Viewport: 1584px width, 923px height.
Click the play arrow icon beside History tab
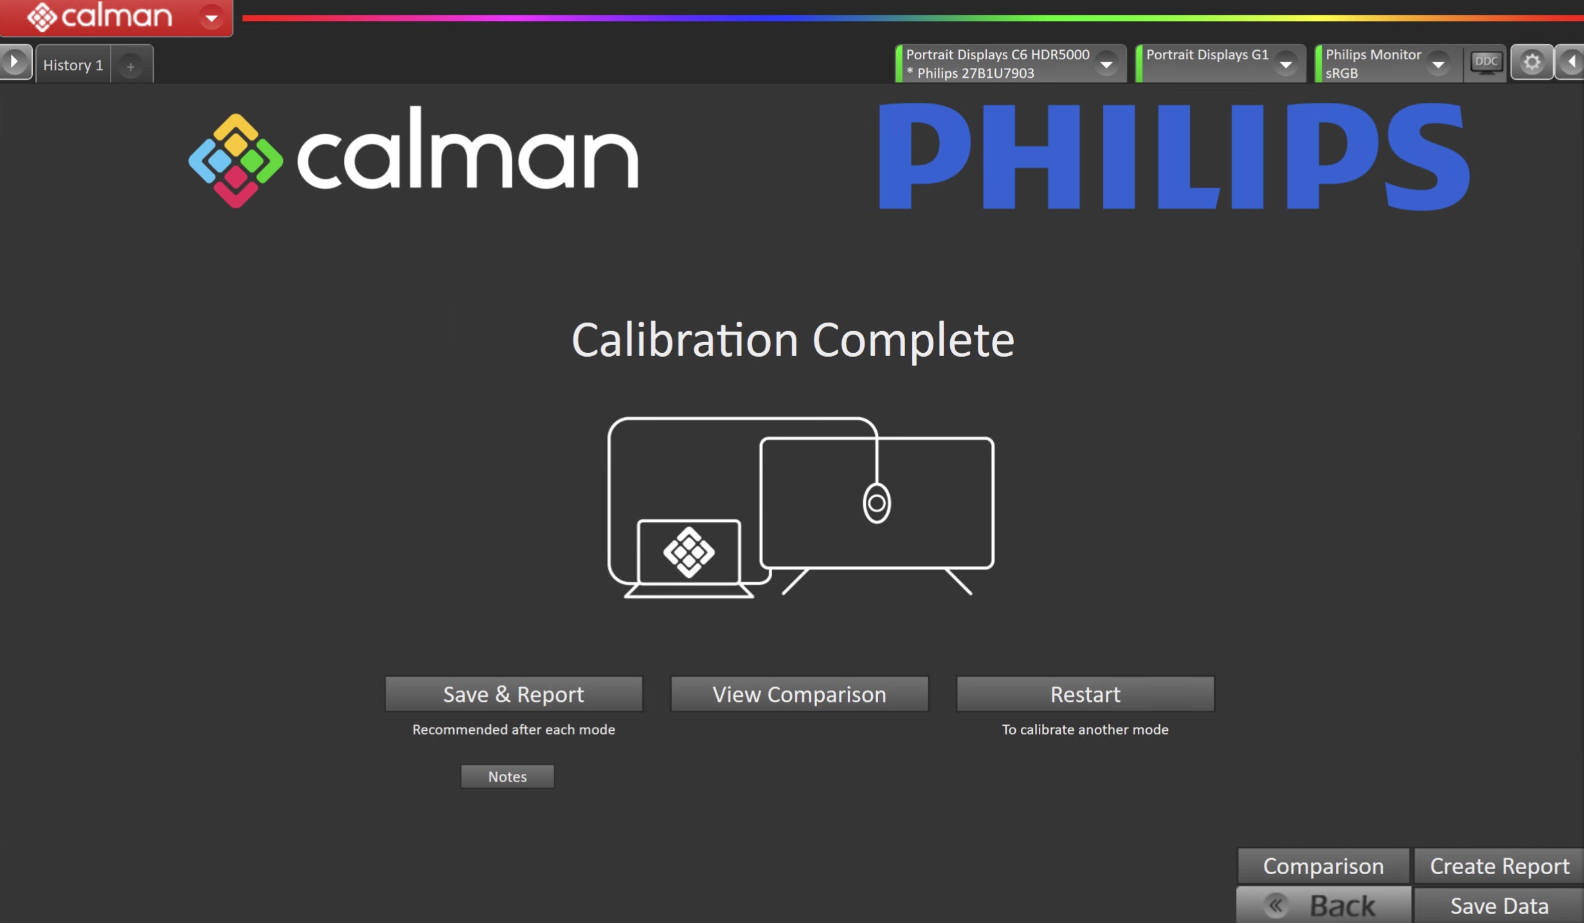click(15, 62)
